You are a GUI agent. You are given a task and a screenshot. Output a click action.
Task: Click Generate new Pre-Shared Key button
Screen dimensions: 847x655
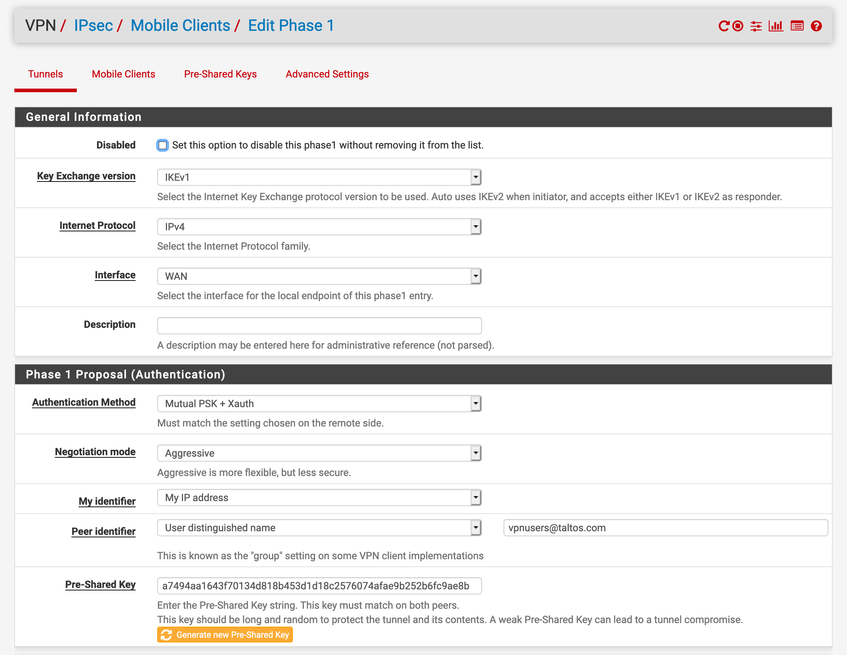(225, 635)
